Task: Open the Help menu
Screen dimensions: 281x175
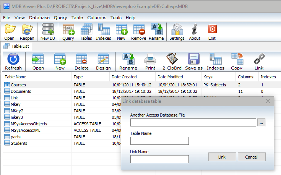Action: 130,18
